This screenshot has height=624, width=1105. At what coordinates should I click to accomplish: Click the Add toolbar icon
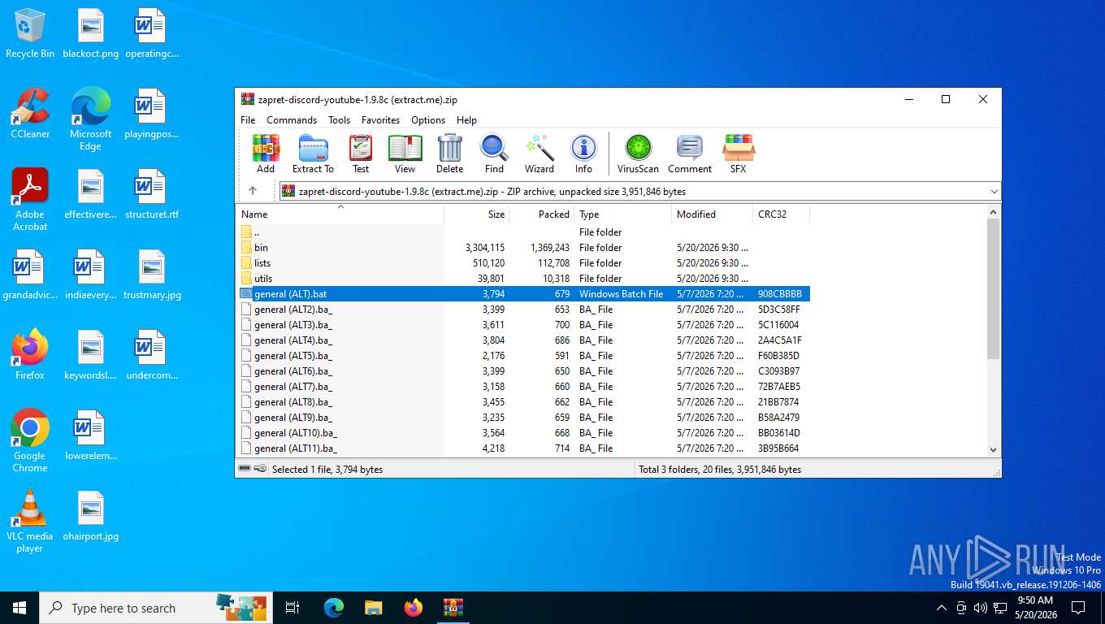pos(266,154)
